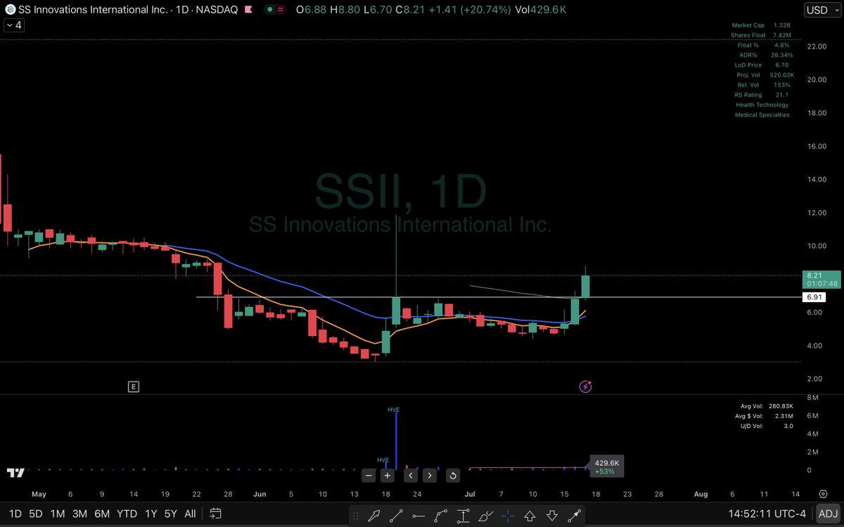This screenshot has height=527, width=844.
Task: Switch to the 6M date range
Action: tap(102, 514)
